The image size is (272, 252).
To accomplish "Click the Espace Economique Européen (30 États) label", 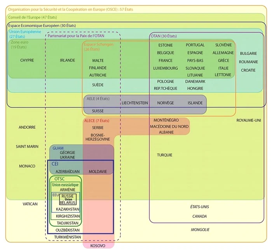I will pos(42,26).
